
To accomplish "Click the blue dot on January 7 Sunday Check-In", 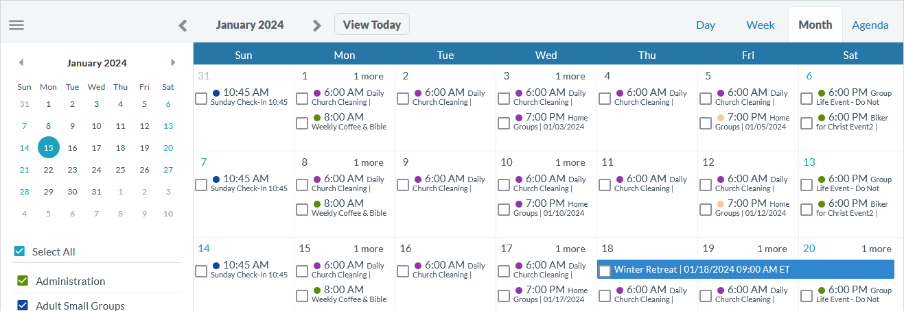I will [216, 179].
